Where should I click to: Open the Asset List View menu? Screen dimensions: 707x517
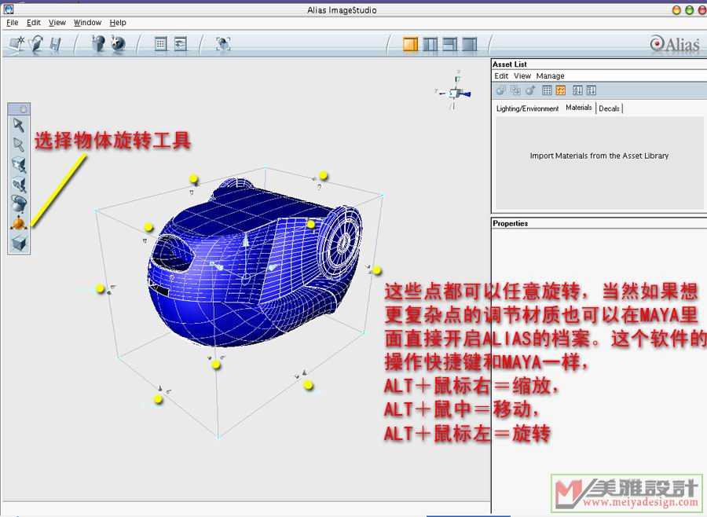pos(522,75)
